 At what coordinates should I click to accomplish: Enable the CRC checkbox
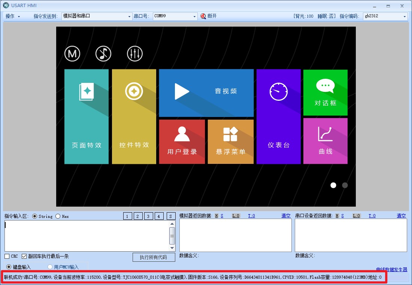point(7,256)
